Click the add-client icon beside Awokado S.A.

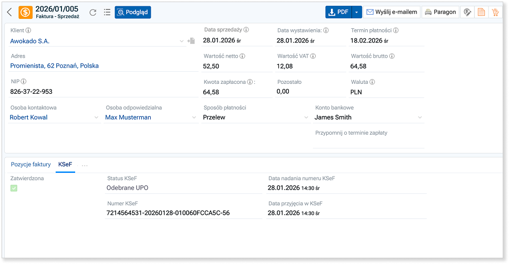[x=191, y=41]
